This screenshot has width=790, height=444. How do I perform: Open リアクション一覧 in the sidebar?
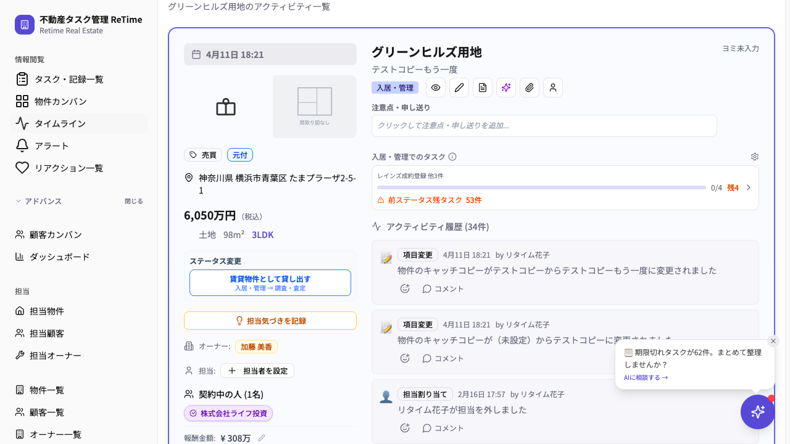[79, 168]
